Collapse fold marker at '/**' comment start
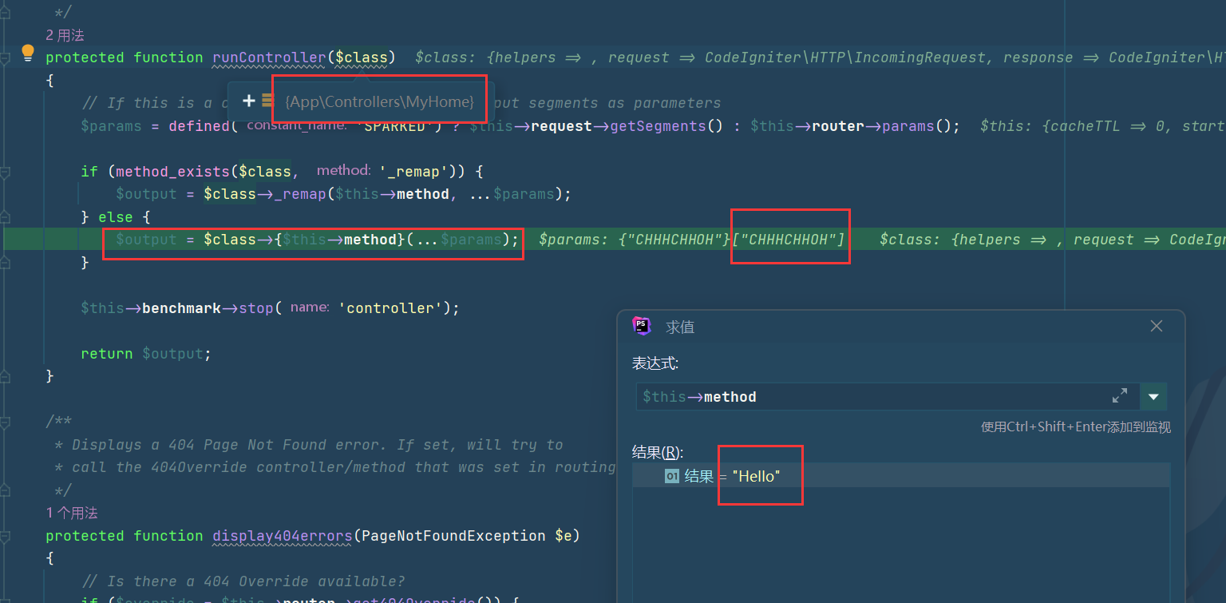The height and width of the screenshot is (603, 1226). click(x=6, y=421)
